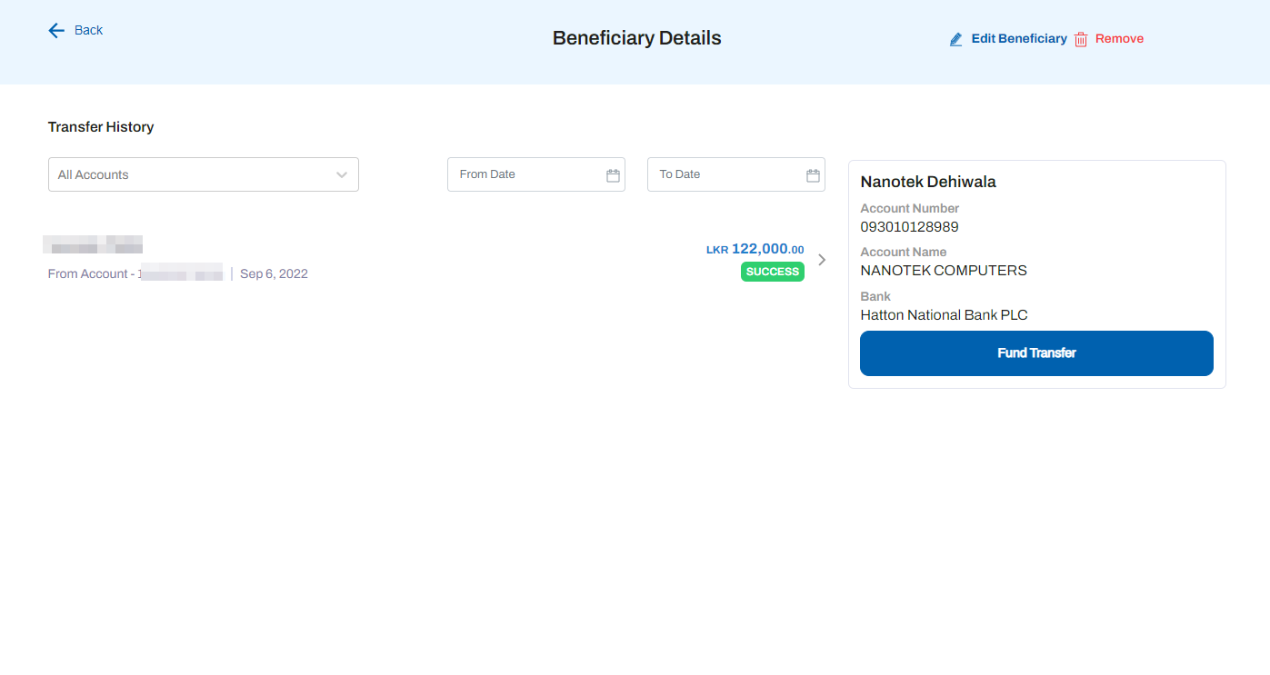The height and width of the screenshot is (675, 1270).
Task: Open Edit Beneficiary
Action: (x=1019, y=38)
